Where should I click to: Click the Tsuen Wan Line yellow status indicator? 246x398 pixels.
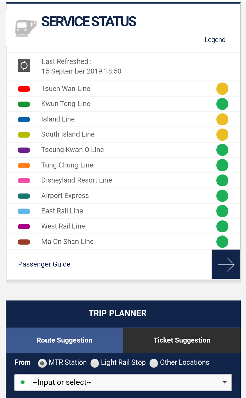coord(222,89)
